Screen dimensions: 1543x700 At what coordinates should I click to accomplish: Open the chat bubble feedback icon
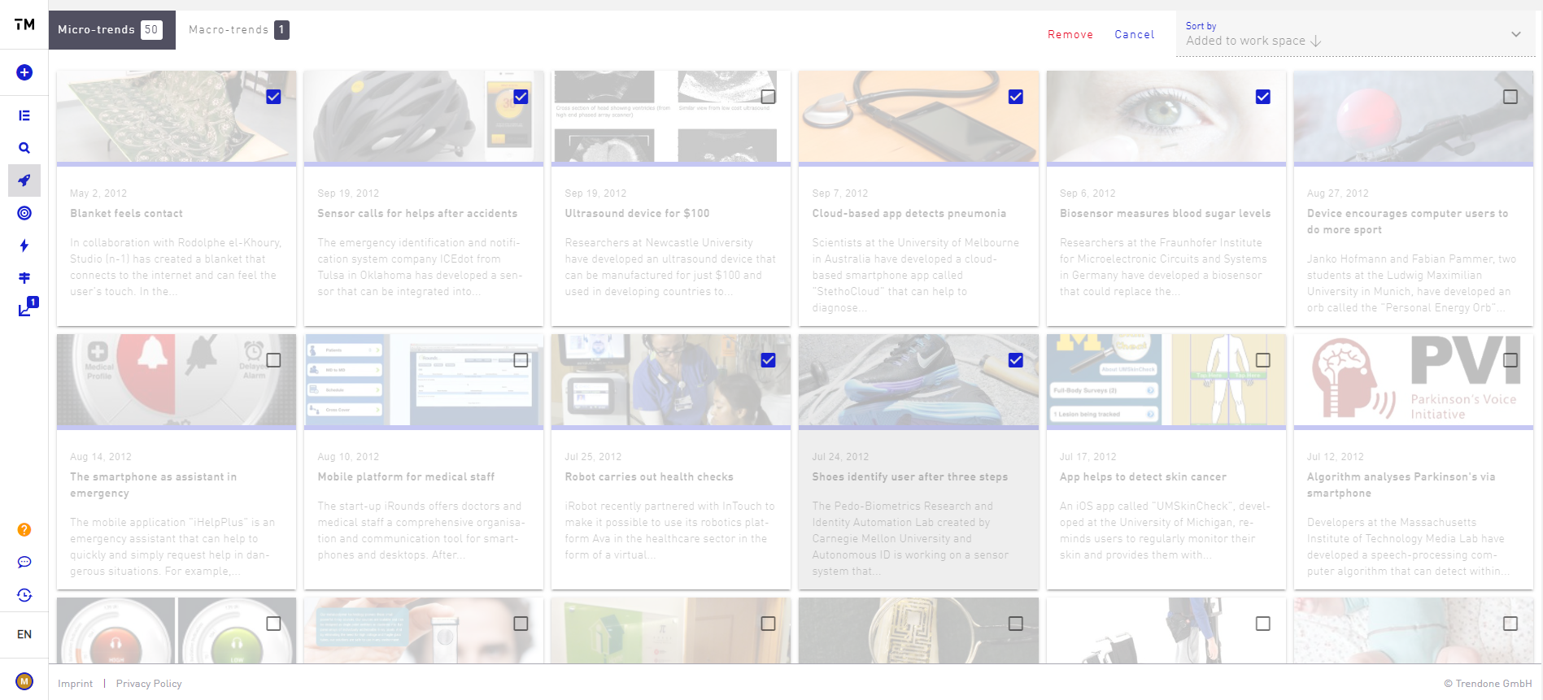point(24,563)
